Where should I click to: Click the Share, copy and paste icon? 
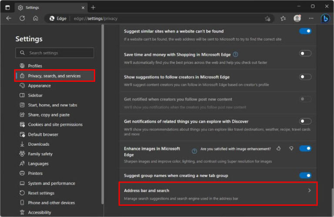[22, 115]
